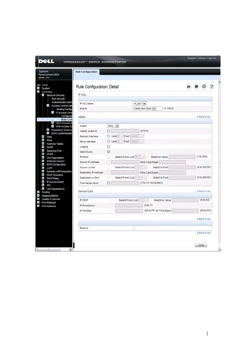Click the Refresh icon
Viewport: 250px width, 355px height.
click(204, 86)
